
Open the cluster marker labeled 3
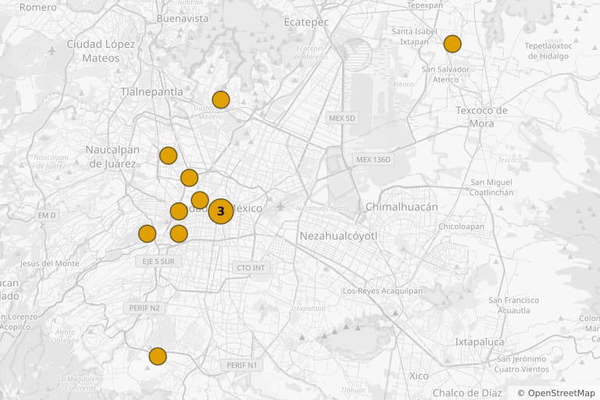pyautogui.click(x=221, y=211)
